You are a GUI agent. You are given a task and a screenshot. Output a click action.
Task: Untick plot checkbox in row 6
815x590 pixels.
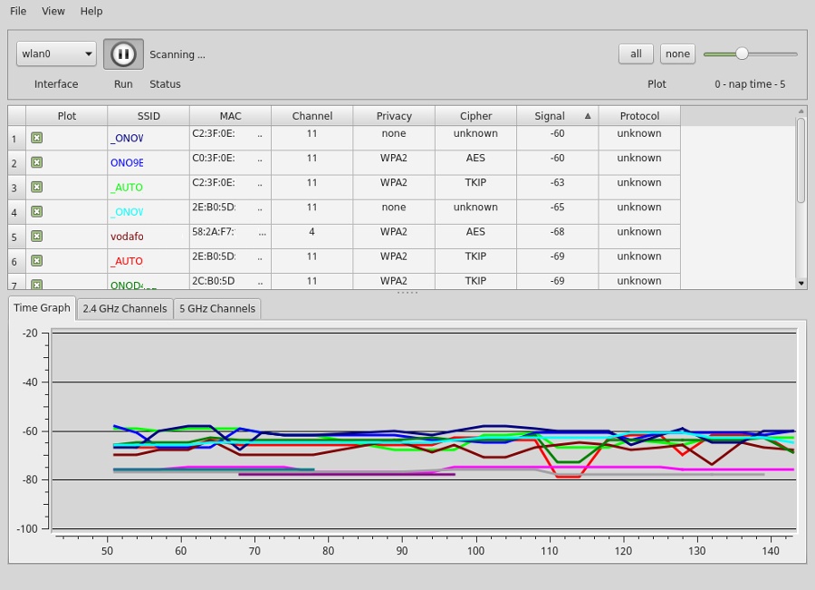(x=37, y=261)
